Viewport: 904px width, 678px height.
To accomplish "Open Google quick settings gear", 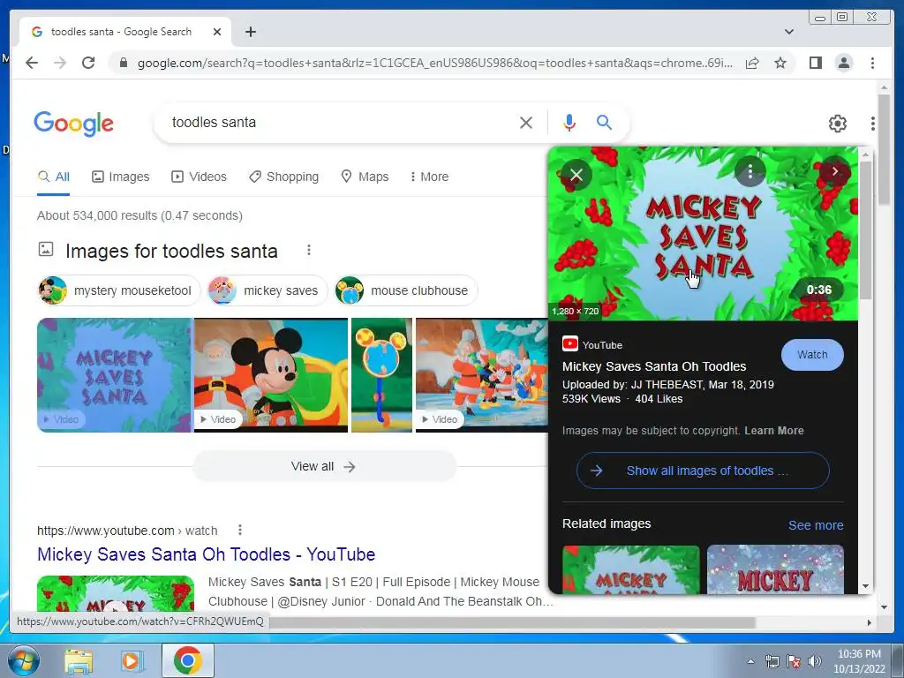I will [x=837, y=123].
